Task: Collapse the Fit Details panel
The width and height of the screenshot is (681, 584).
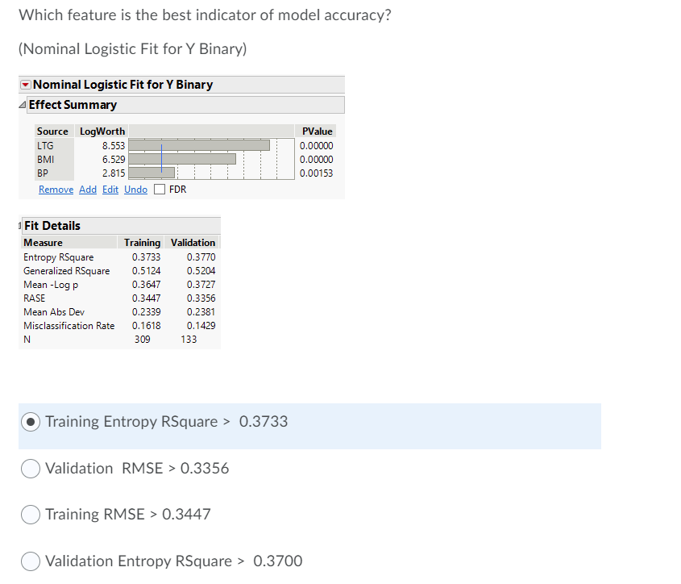Action: click(21, 225)
